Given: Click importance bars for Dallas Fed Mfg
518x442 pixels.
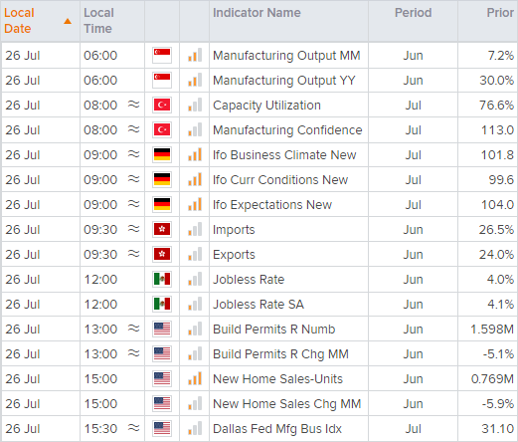Looking at the screenshot, I should point(195,428).
